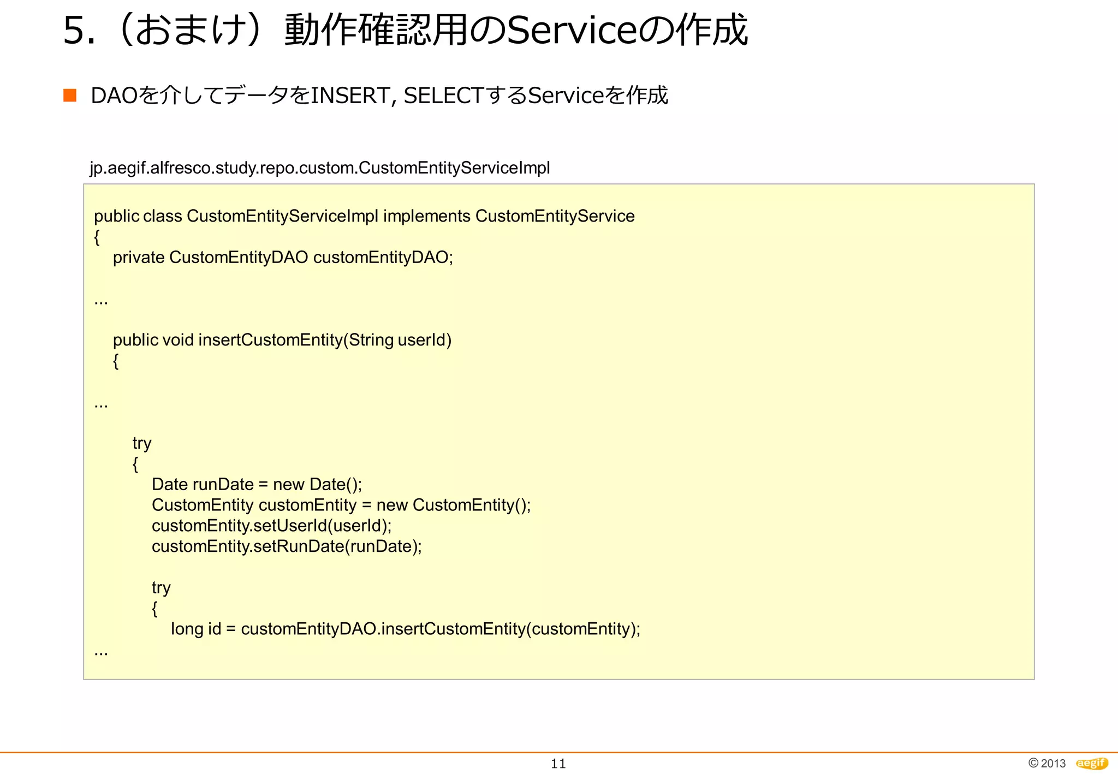Click the aegif logo in footer

pyautogui.click(x=1091, y=763)
